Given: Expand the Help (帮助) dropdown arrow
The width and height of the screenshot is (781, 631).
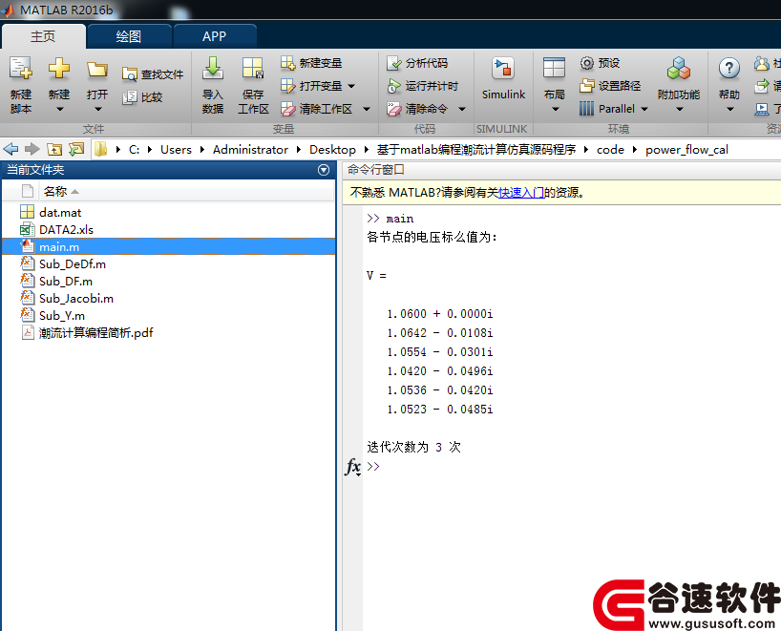Looking at the screenshot, I should point(730,109).
